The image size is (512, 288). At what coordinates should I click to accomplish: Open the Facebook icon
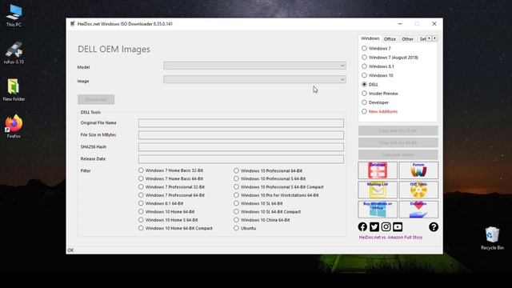[x=362, y=227]
